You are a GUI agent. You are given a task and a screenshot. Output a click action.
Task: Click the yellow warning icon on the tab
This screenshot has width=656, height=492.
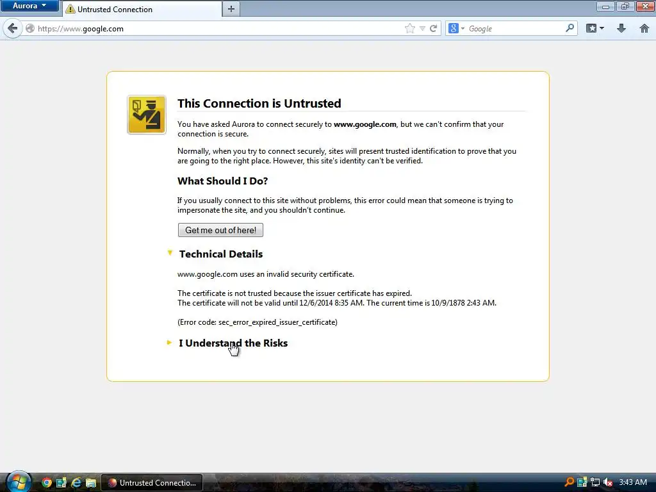click(x=70, y=9)
